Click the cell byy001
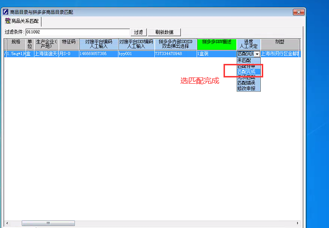 (136, 54)
